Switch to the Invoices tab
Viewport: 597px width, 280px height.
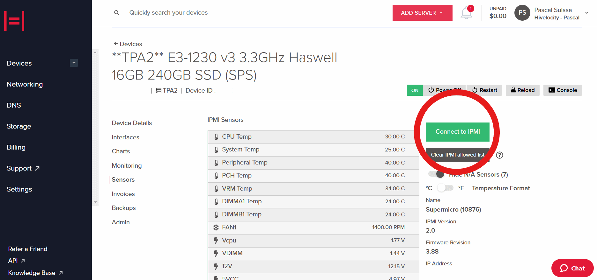coord(123,194)
